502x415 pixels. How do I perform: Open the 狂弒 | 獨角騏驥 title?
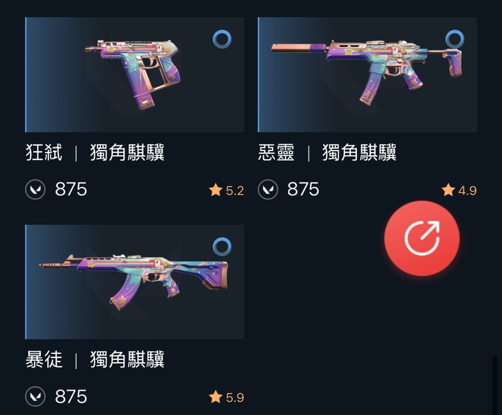[x=95, y=153]
